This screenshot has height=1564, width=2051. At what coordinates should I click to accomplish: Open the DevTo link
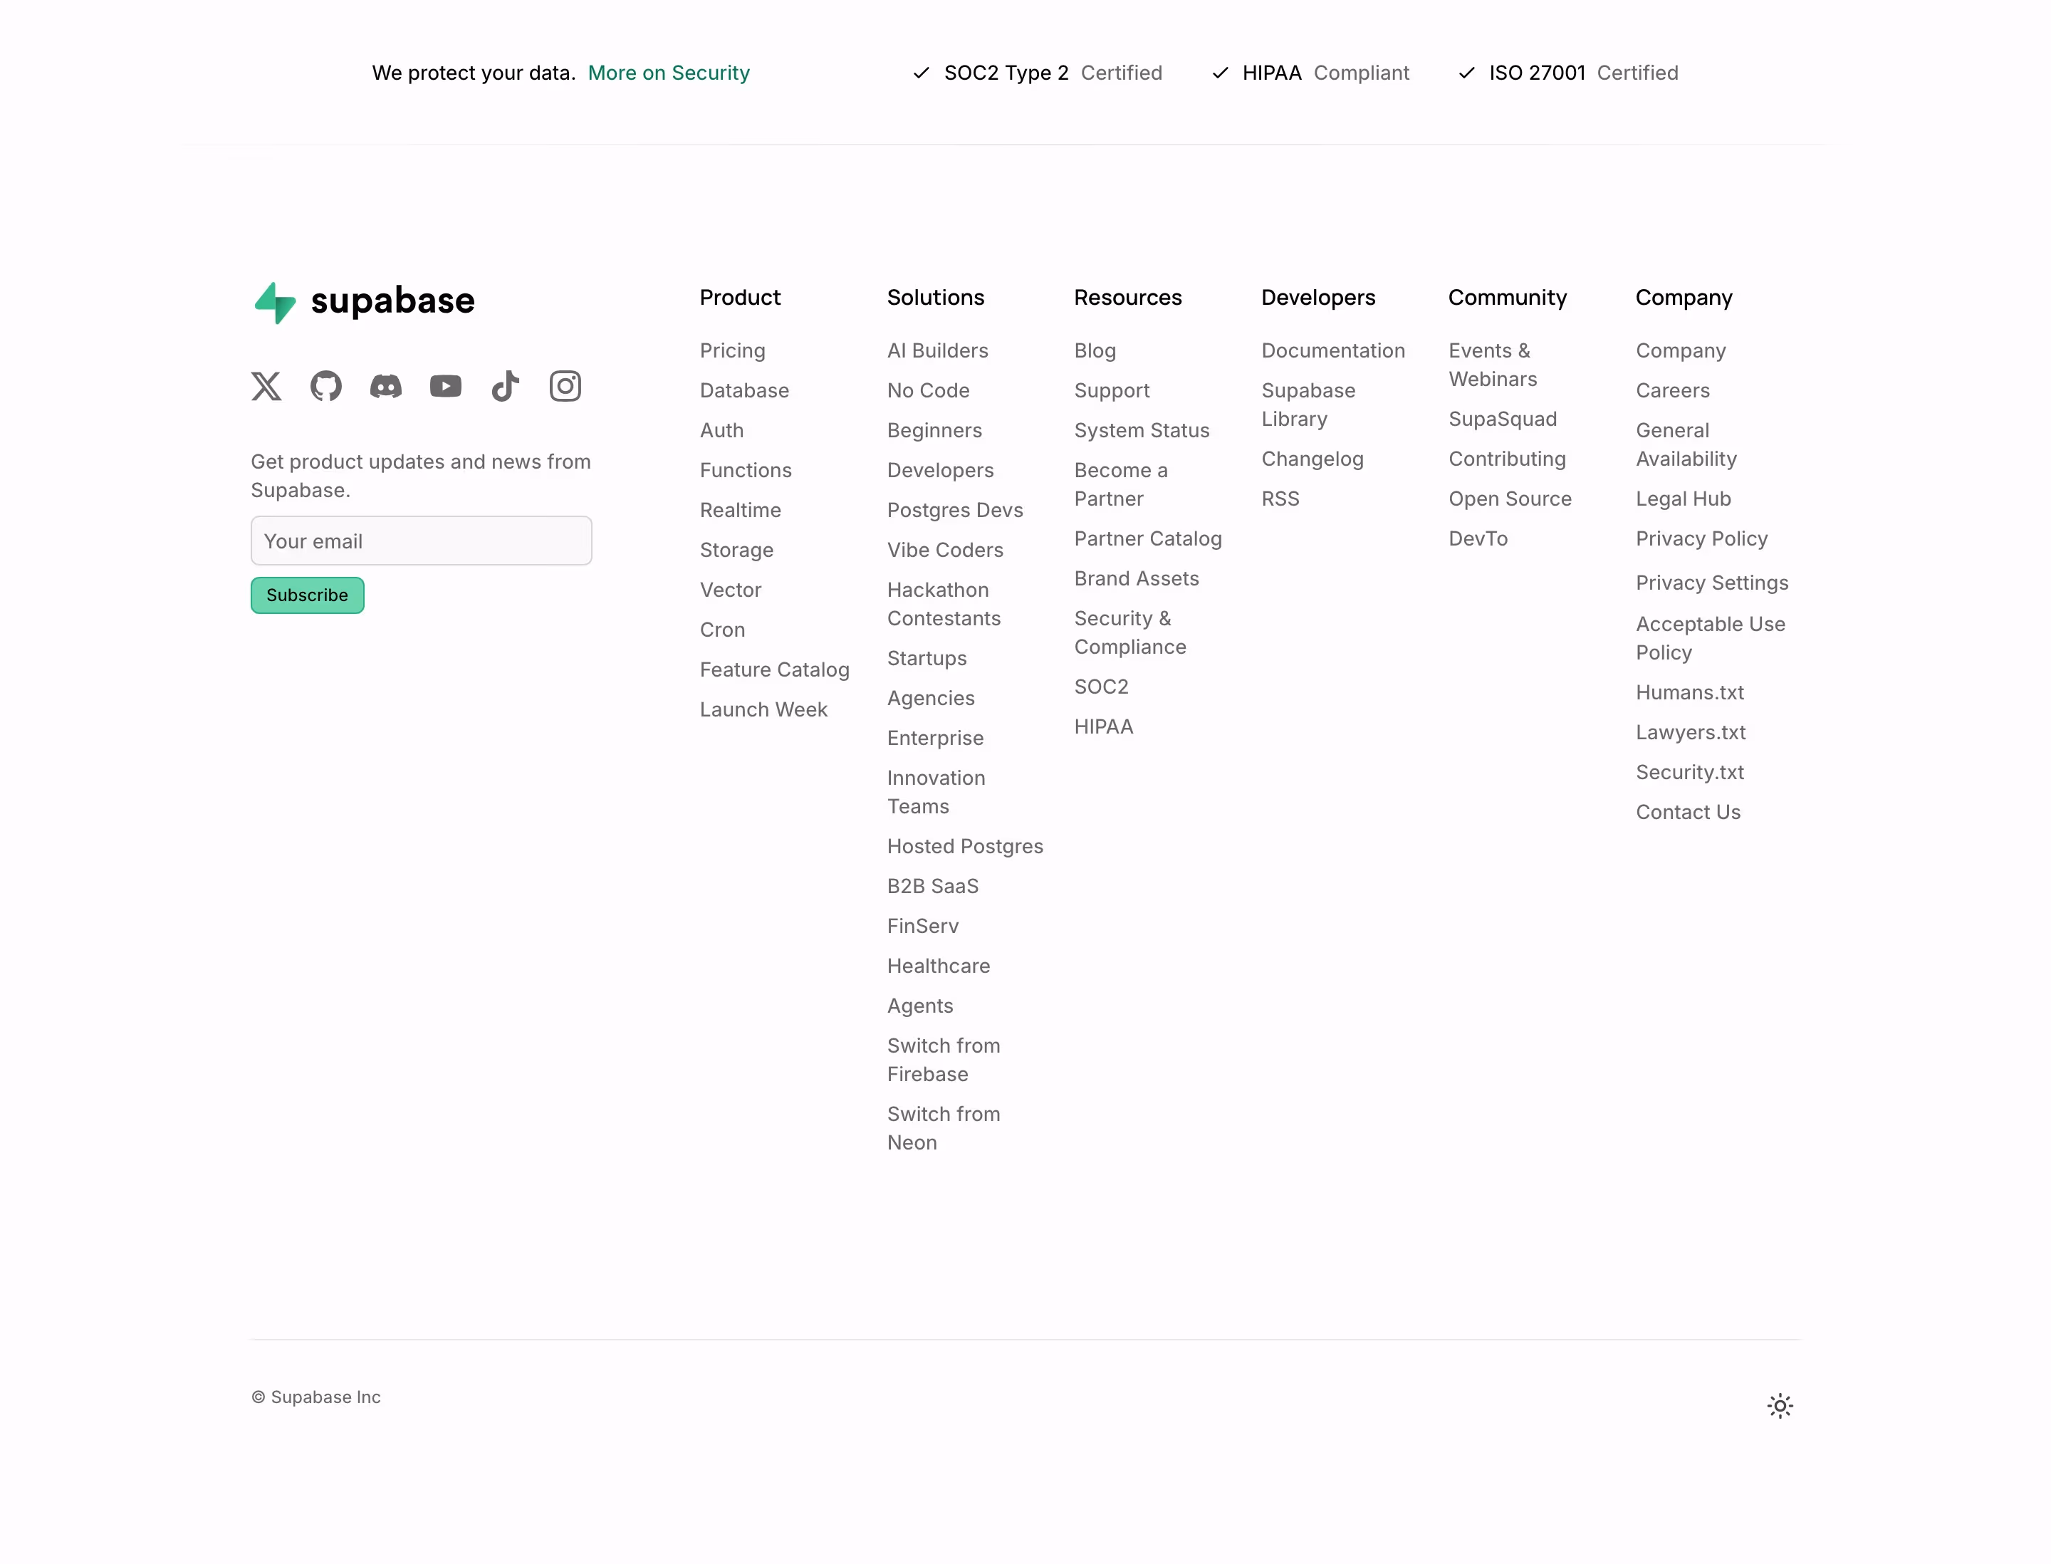1478,539
